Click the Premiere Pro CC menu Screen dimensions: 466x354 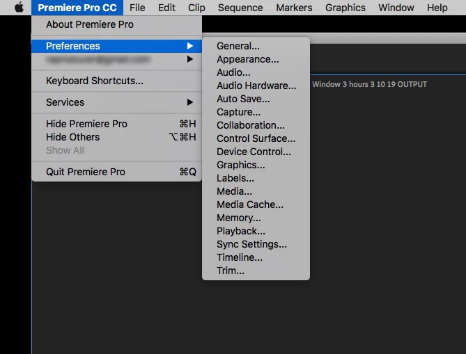click(x=77, y=8)
